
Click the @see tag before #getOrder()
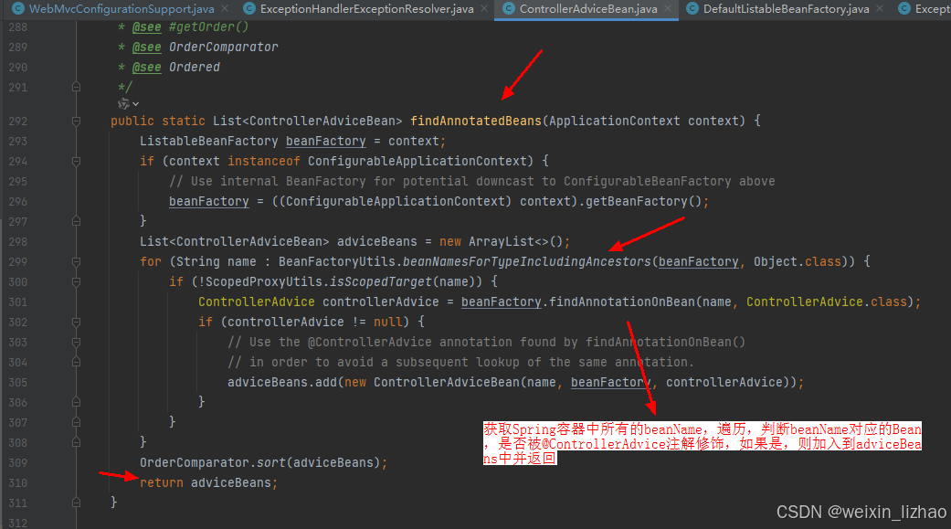pyautogui.click(x=147, y=27)
